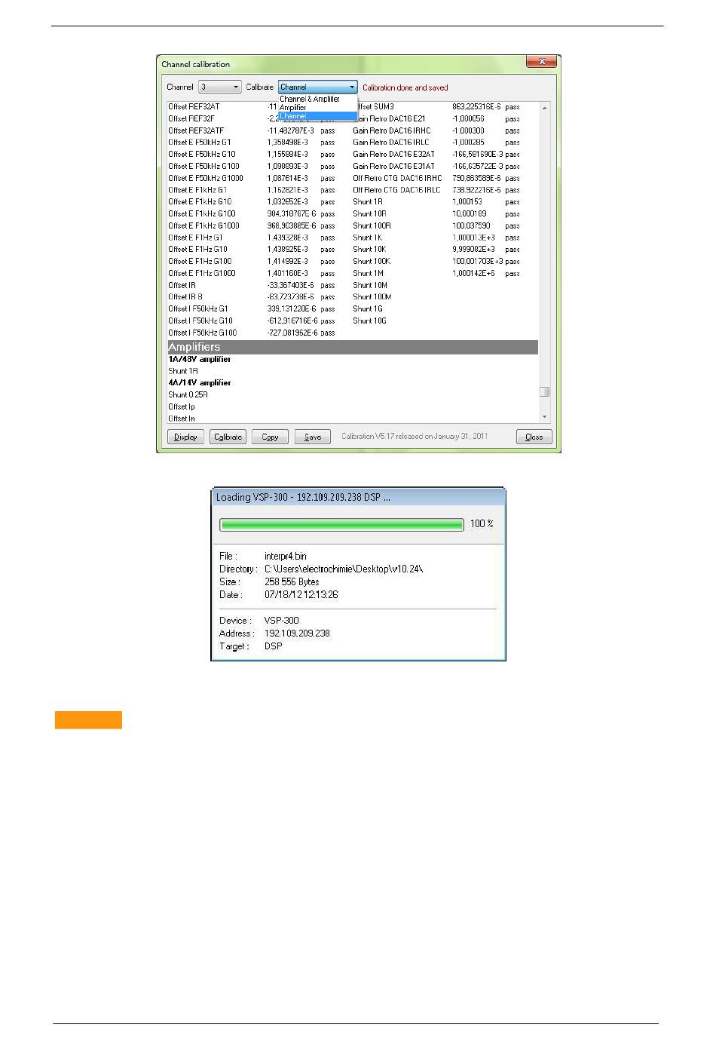716x1046 pixels.
Task: Click the list scrollbar up arrow
Action: 544,108
